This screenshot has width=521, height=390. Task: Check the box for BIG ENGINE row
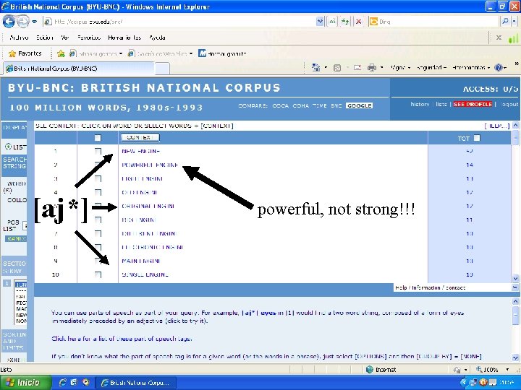coord(98,220)
